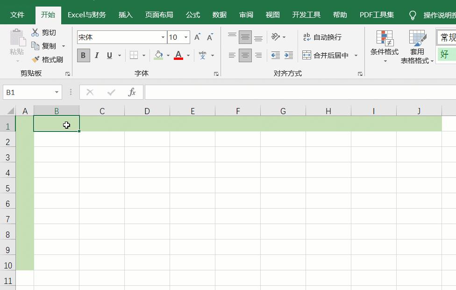Screen dimensions: 456x290
Task: Toggle italic formatting
Action: [x=96, y=55]
